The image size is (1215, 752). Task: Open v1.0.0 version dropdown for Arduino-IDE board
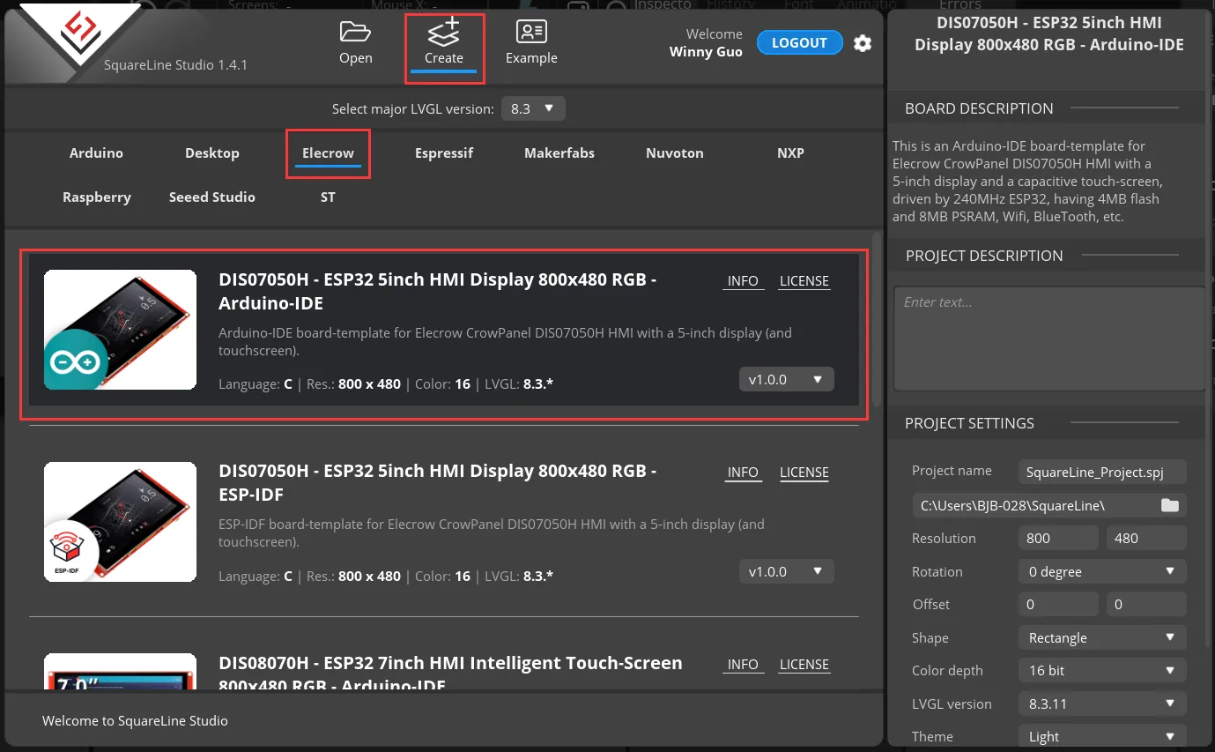(786, 380)
